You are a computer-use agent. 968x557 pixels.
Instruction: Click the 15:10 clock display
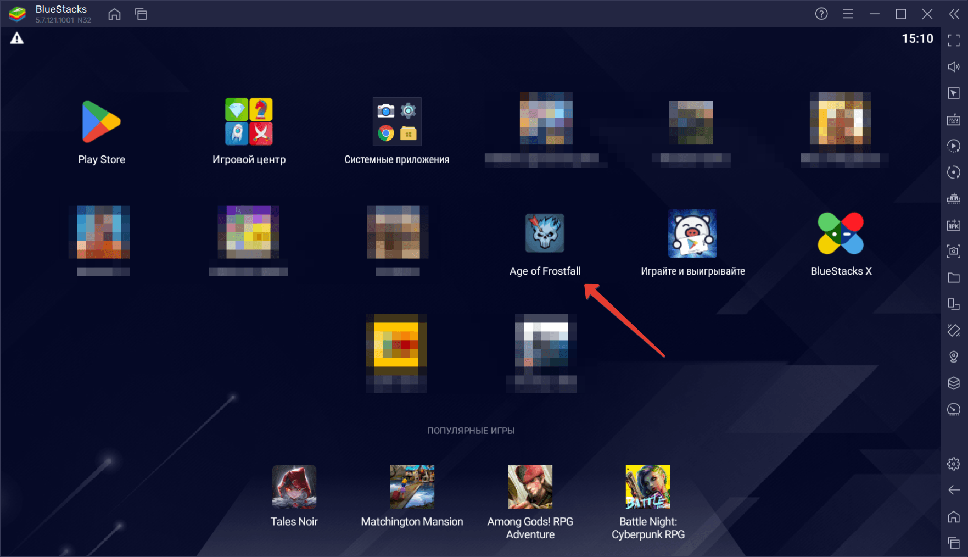pos(917,38)
